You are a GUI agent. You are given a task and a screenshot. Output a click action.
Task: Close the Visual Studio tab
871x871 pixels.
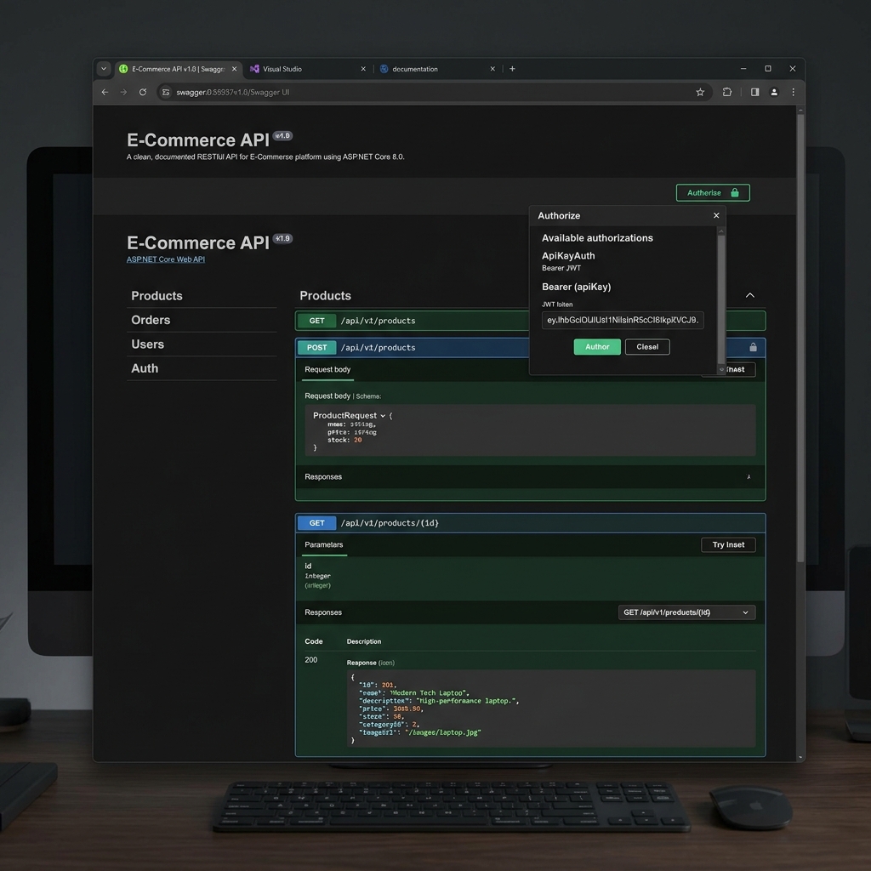(363, 69)
